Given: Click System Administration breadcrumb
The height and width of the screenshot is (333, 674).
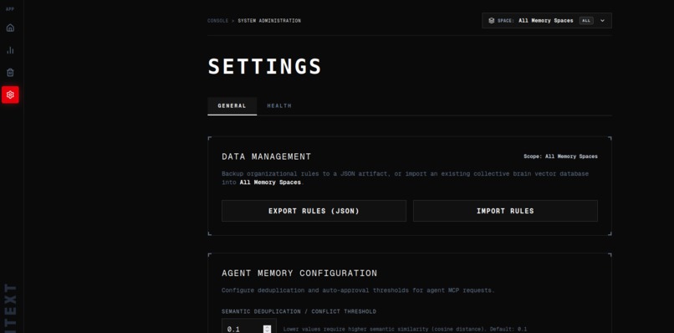Looking at the screenshot, I should (x=269, y=21).
